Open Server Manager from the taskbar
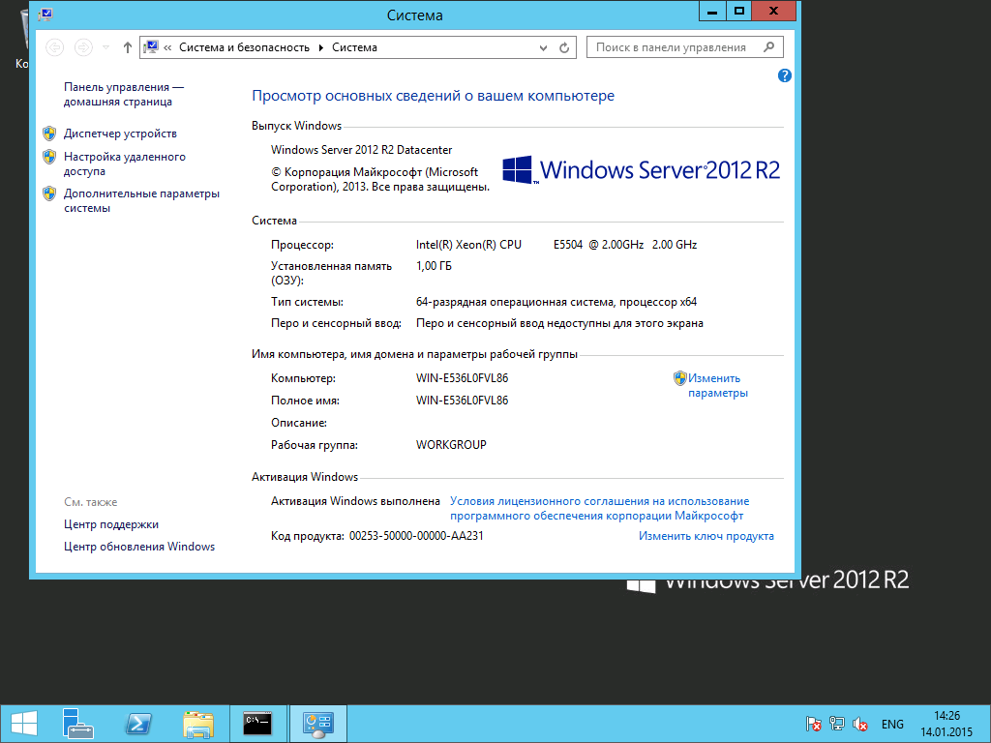The image size is (991, 743). (77, 723)
